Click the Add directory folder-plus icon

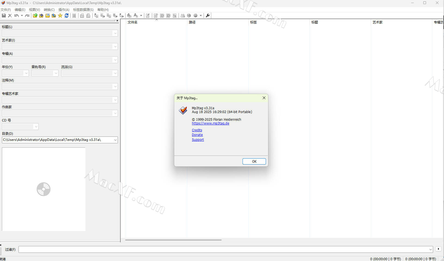point(41,16)
